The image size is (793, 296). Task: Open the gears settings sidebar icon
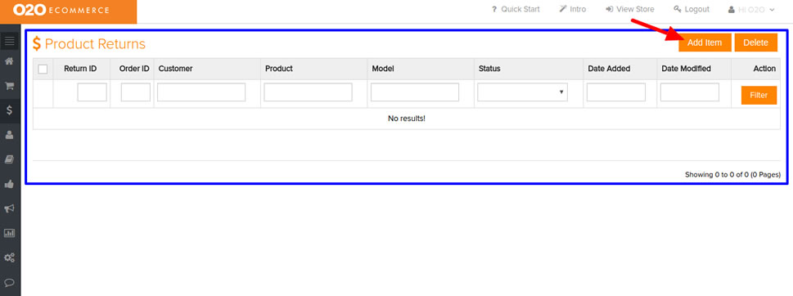coord(10,258)
